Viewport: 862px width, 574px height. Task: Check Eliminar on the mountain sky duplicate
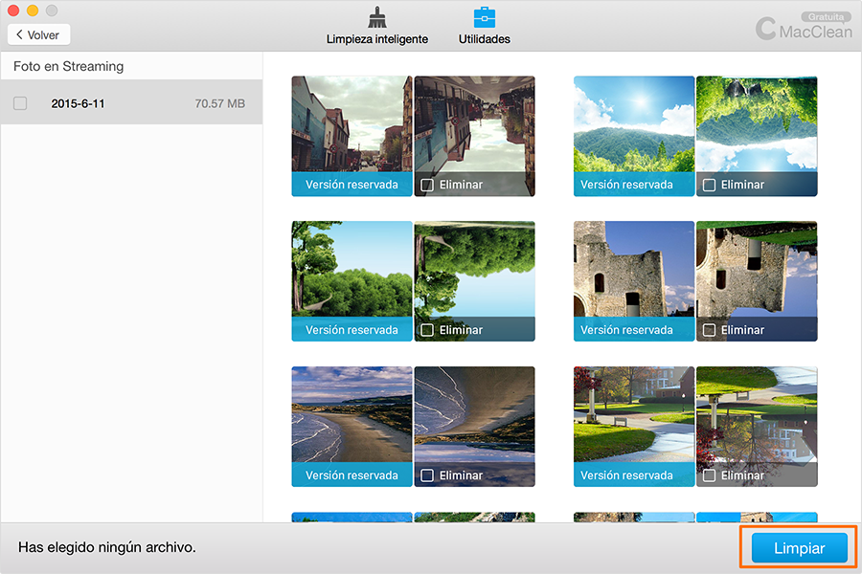[x=709, y=185]
